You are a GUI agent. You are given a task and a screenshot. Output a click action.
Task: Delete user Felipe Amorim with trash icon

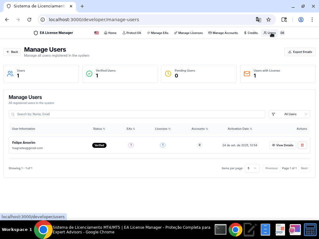302,145
